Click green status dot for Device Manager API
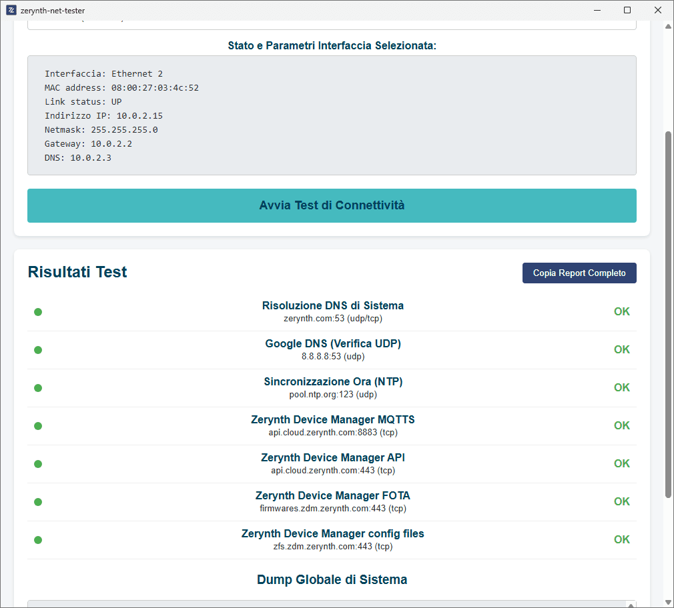This screenshot has height=608, width=674. tap(38, 464)
